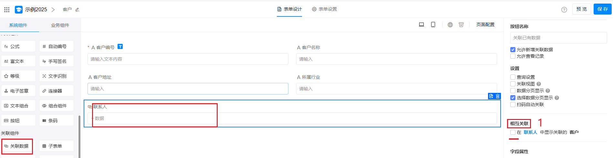This screenshot has height=158, width=613.
Task: Open the recycle bin icon in toolbar
Action: [x=461, y=25]
